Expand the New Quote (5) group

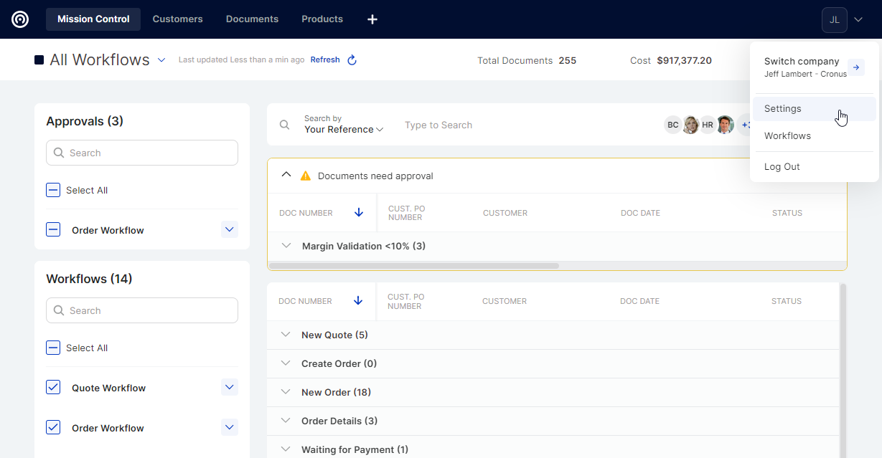coord(286,335)
